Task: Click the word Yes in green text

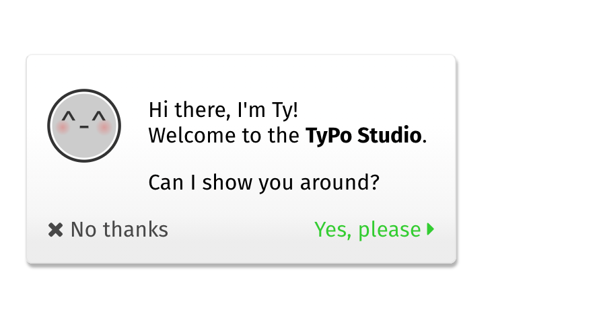Action: pos(331,230)
